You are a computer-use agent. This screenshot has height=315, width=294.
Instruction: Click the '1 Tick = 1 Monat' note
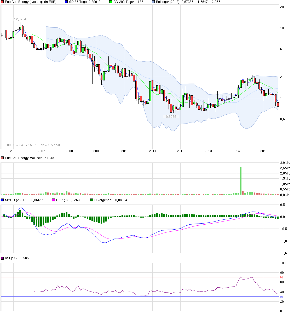[48, 145]
